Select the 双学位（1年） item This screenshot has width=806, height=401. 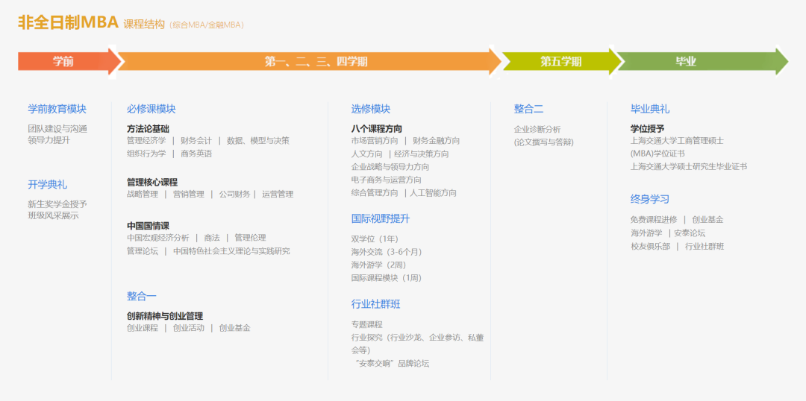click(375, 239)
